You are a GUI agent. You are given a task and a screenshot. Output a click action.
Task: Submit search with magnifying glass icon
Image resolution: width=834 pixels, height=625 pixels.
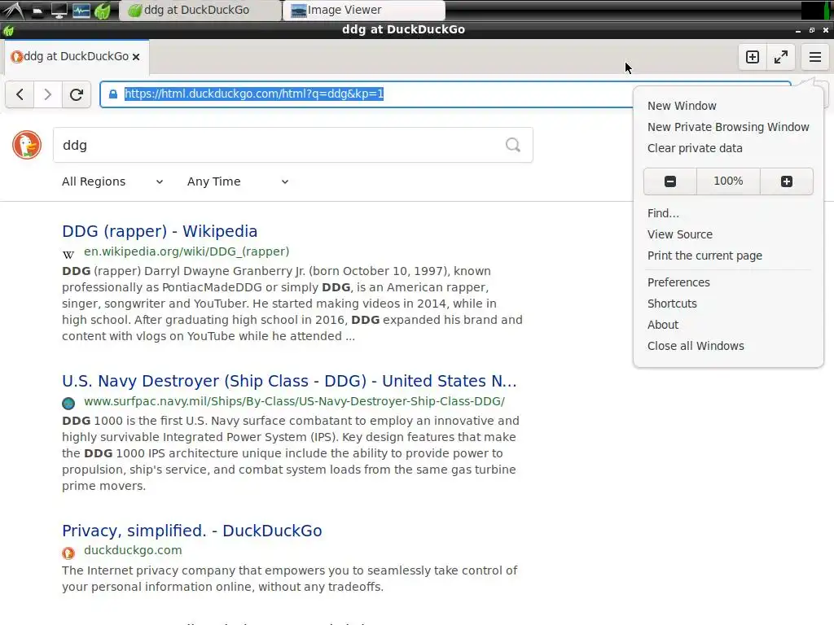pos(513,145)
